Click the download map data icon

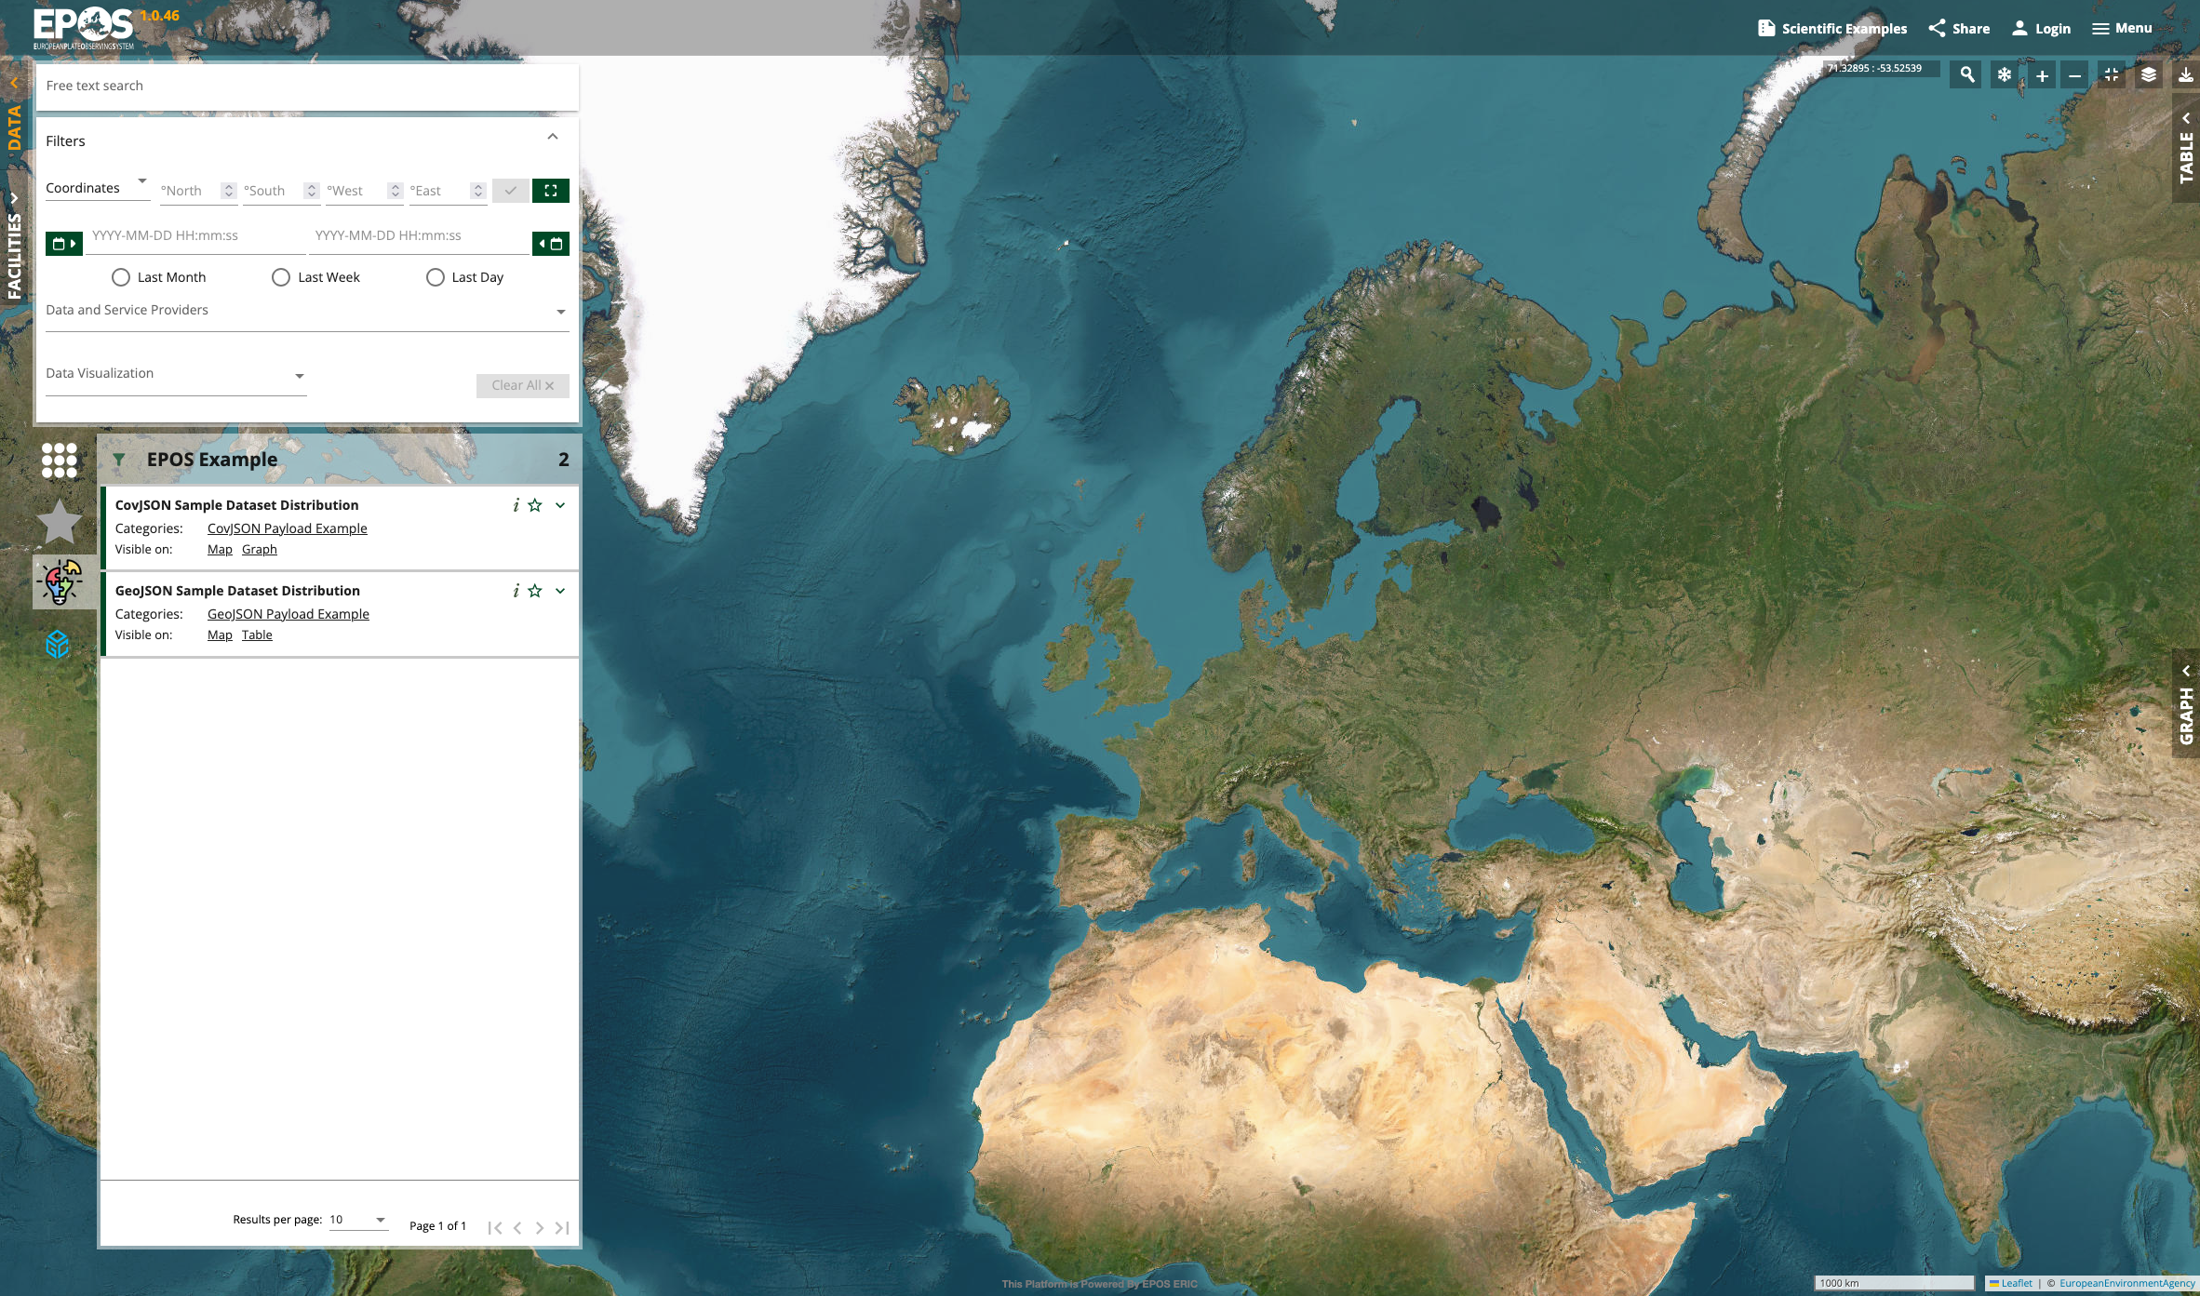2185,74
